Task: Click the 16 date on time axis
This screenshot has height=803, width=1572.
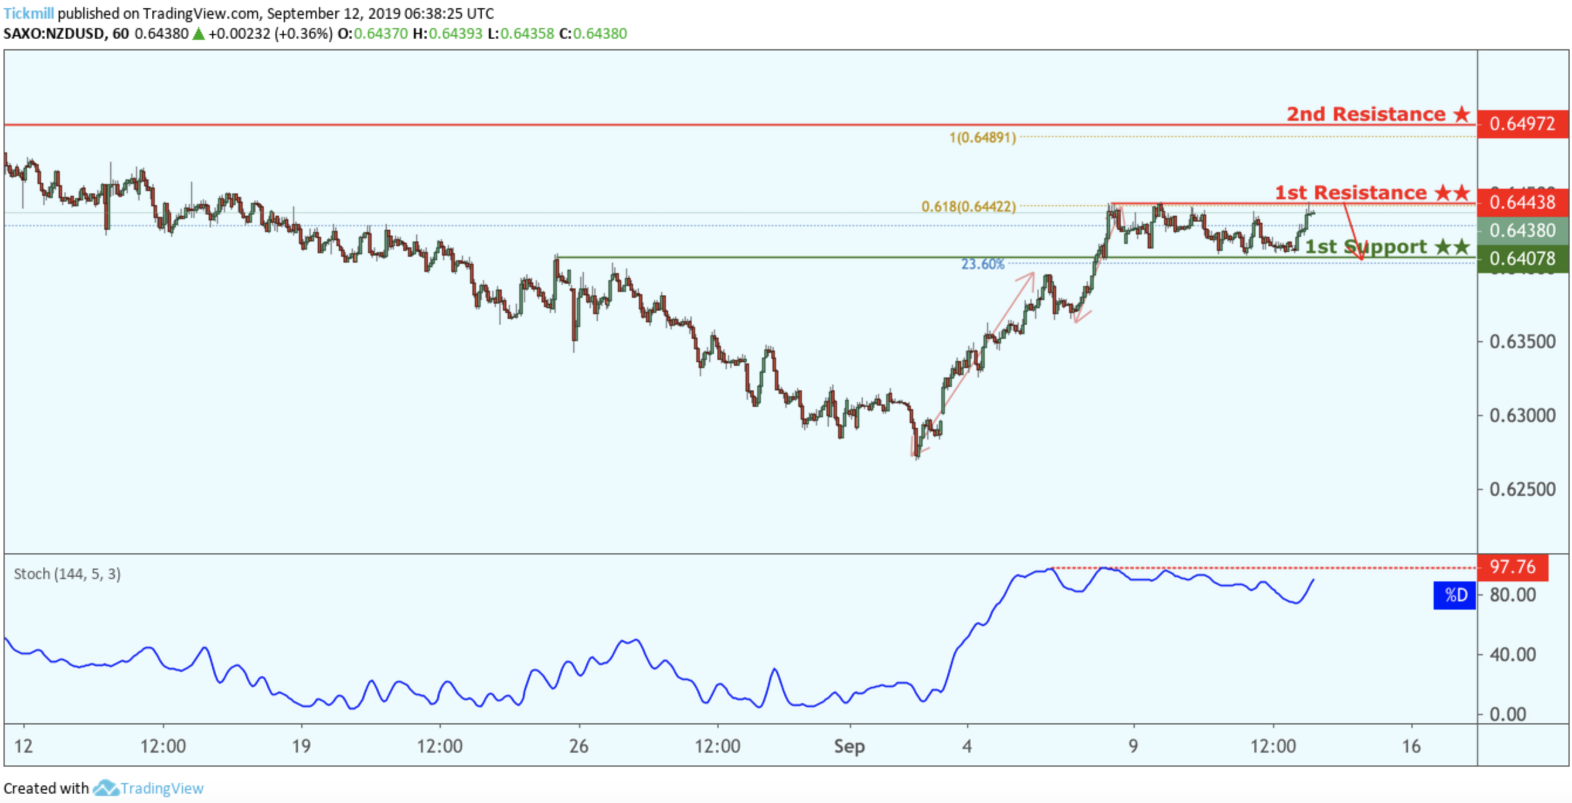Action: (x=1411, y=746)
